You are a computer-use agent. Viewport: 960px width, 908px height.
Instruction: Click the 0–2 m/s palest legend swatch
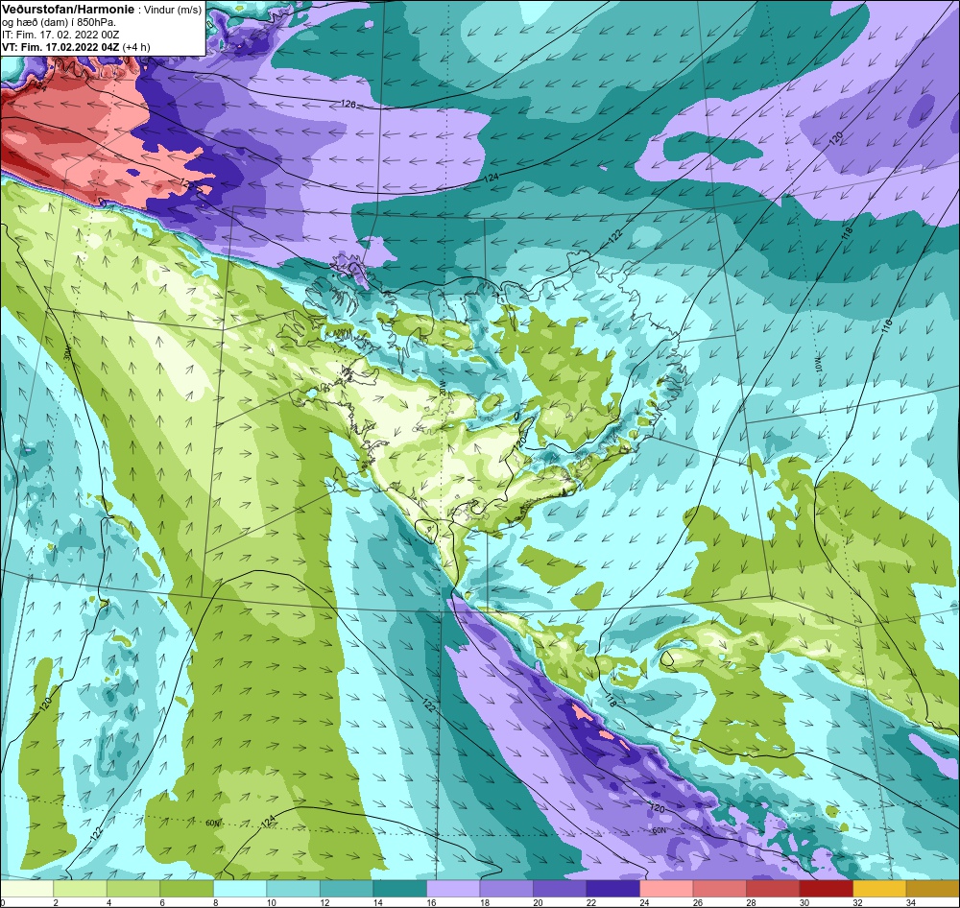[27, 889]
